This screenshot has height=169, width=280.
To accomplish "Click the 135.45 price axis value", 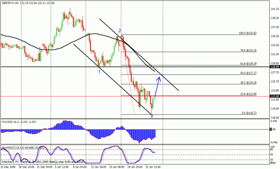I will [x=275, y=36].
